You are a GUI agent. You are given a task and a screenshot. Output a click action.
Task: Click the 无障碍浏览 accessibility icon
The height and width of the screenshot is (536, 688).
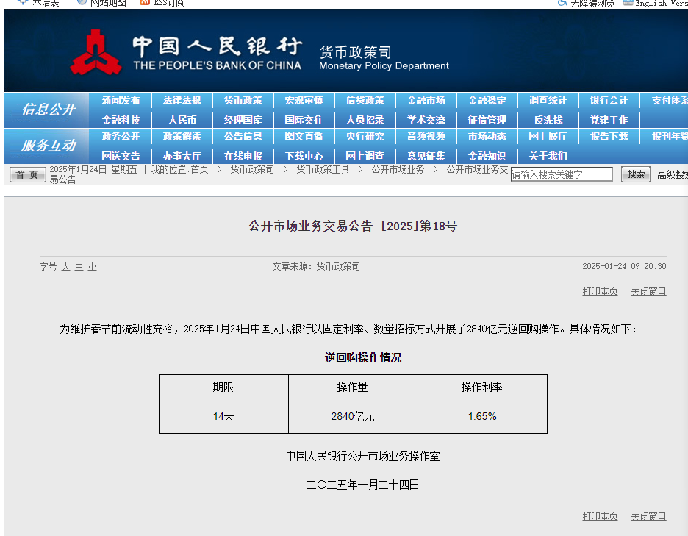562,2
